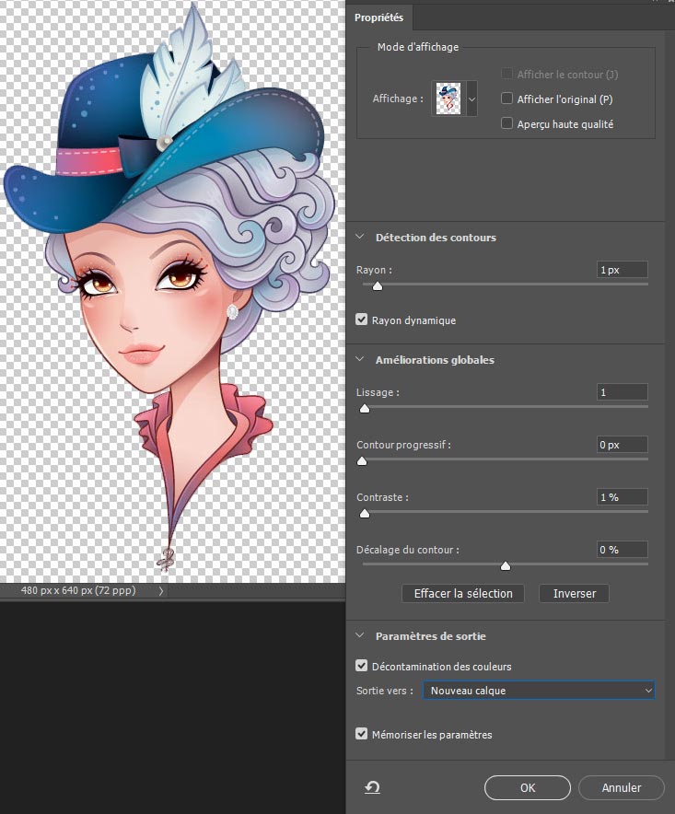Click the Effacer la sélection button

(x=463, y=594)
